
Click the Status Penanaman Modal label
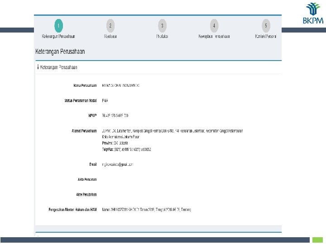pyautogui.click(x=81, y=101)
